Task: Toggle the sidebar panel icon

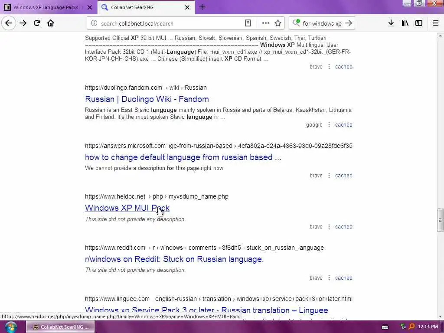Action: pyautogui.click(x=419, y=23)
